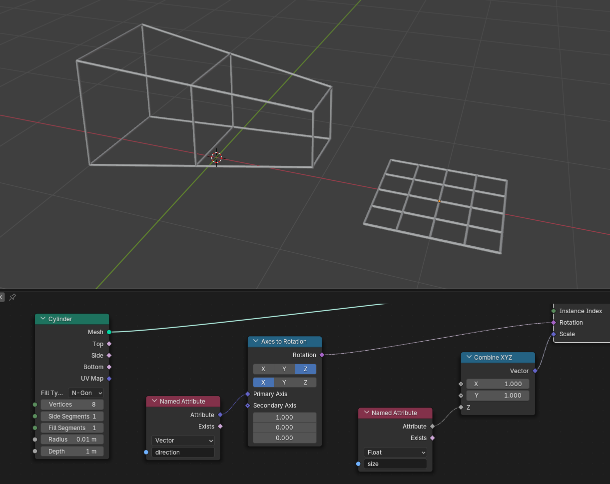Click the Vertices value field on Cylinder

[x=72, y=405]
